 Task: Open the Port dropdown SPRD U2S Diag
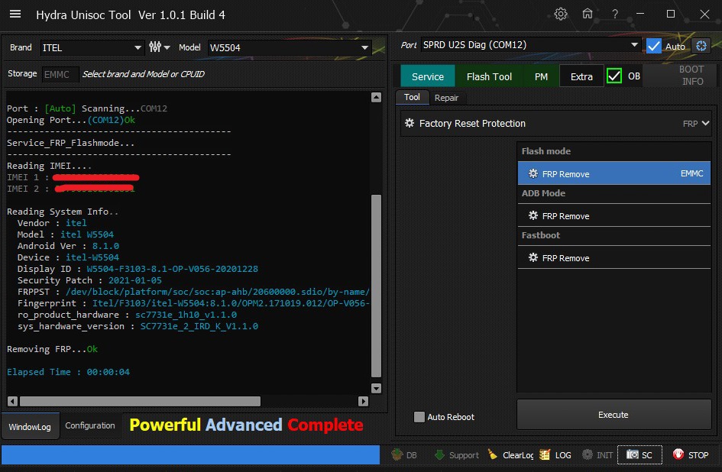(530, 44)
